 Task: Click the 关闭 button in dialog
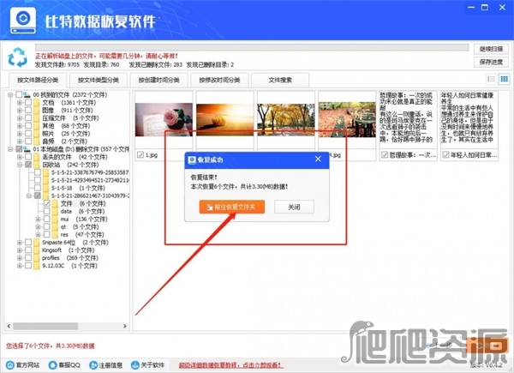click(x=294, y=207)
